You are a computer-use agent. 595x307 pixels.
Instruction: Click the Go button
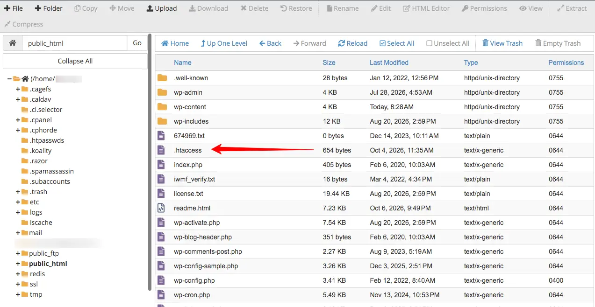(137, 43)
